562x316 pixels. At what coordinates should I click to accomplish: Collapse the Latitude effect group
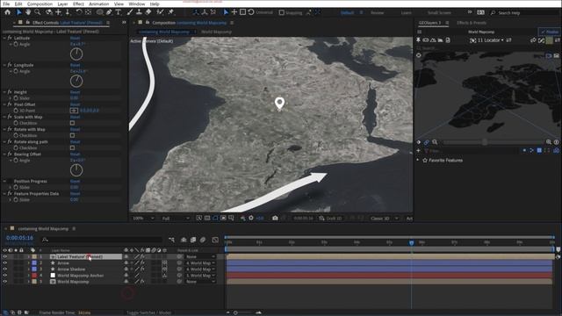[4, 38]
